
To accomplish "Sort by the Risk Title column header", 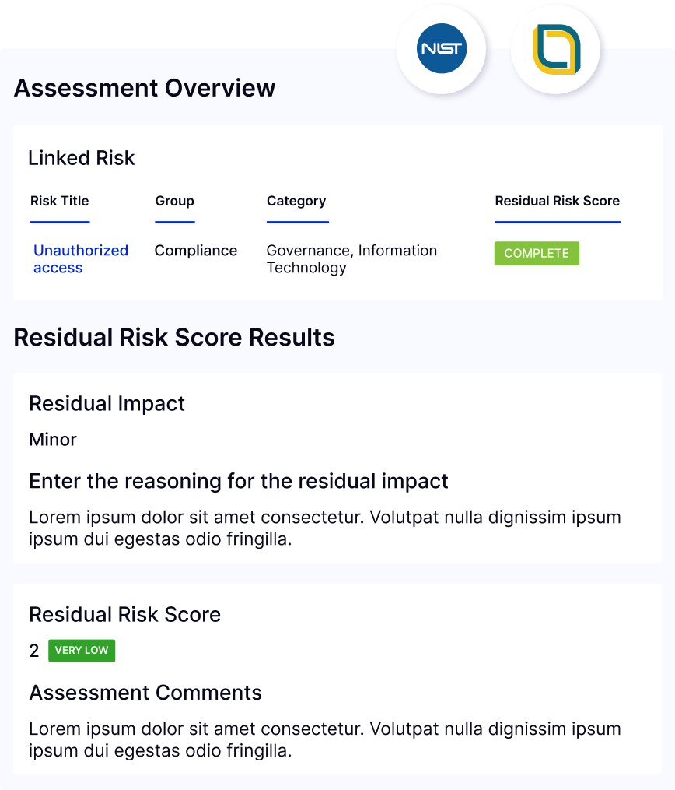I will coord(59,201).
